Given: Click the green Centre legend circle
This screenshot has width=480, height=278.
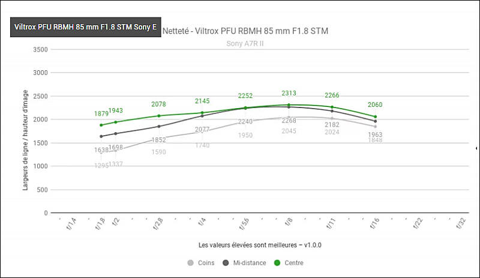Looking at the screenshot, I should 277,262.
